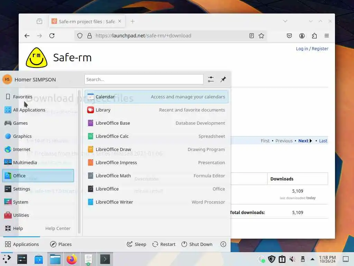Viewport: 354px width, 266px height.
Task: Select Favorites category
Action: tap(38, 97)
